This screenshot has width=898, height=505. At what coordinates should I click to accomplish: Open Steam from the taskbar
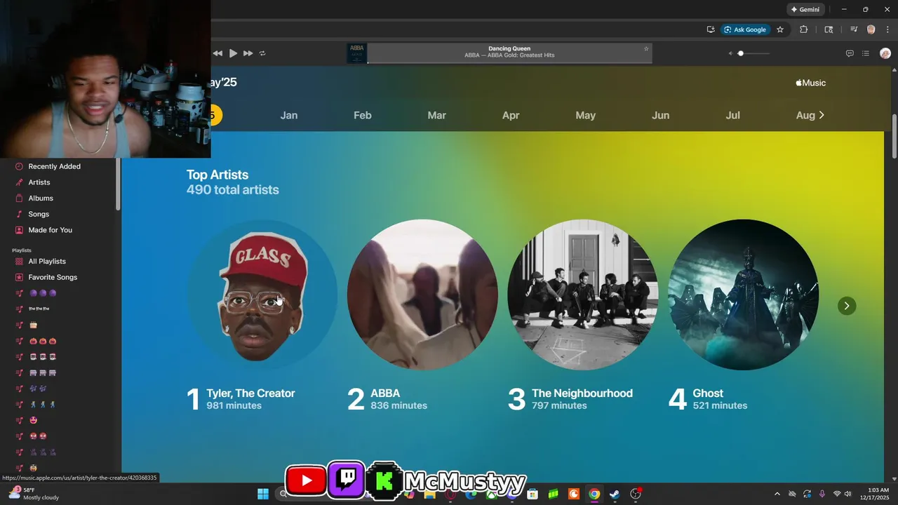[615, 494]
